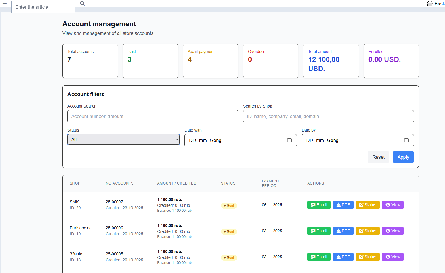Focus the Account Search field
The image size is (445, 273).
pos(153,116)
